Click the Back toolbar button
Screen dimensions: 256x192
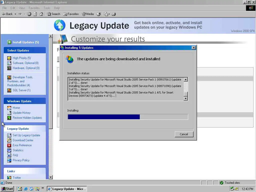(7, 14)
